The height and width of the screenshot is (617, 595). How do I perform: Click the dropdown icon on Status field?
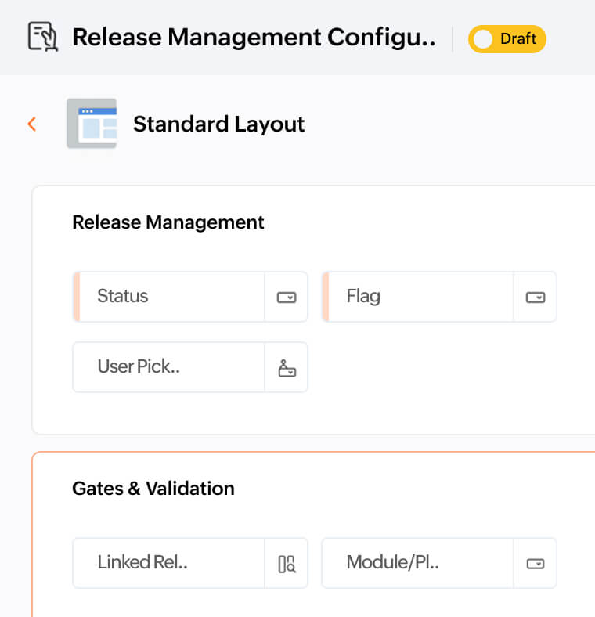click(287, 297)
